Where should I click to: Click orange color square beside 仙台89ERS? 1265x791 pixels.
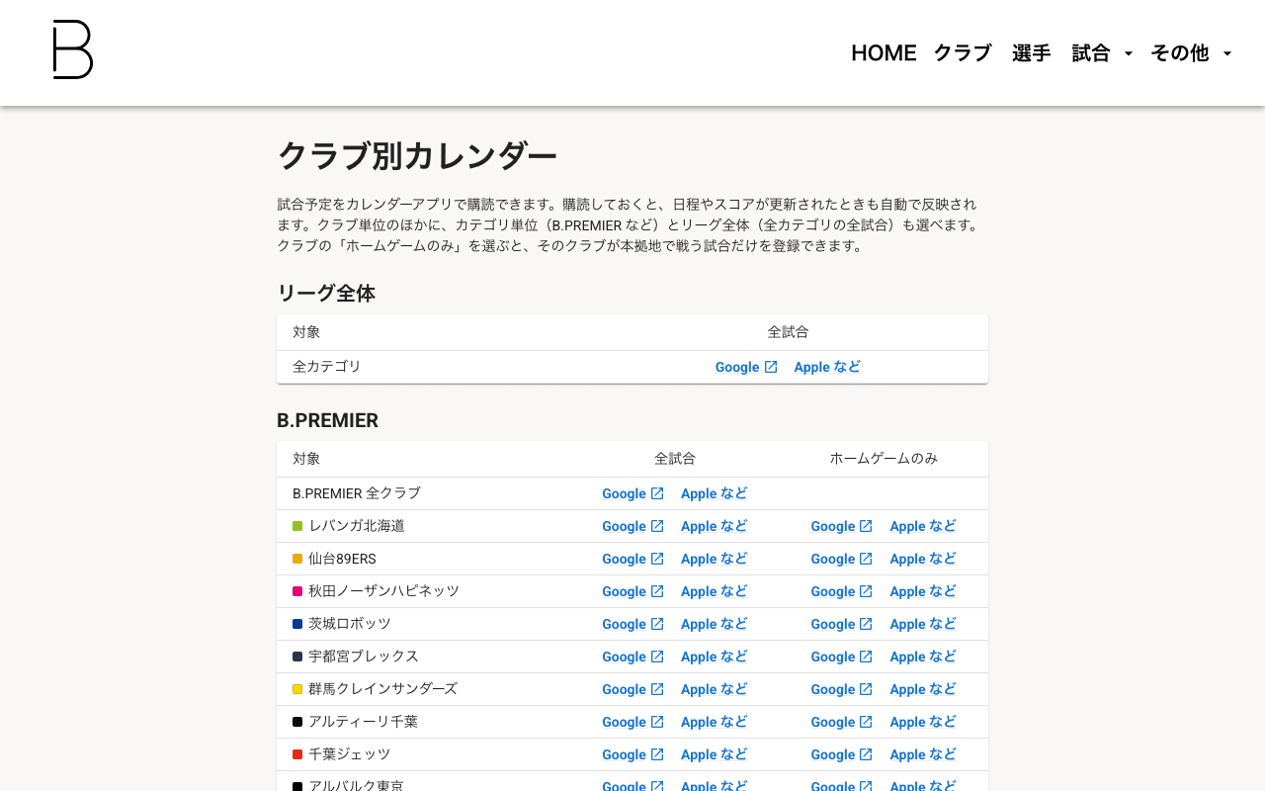click(297, 559)
